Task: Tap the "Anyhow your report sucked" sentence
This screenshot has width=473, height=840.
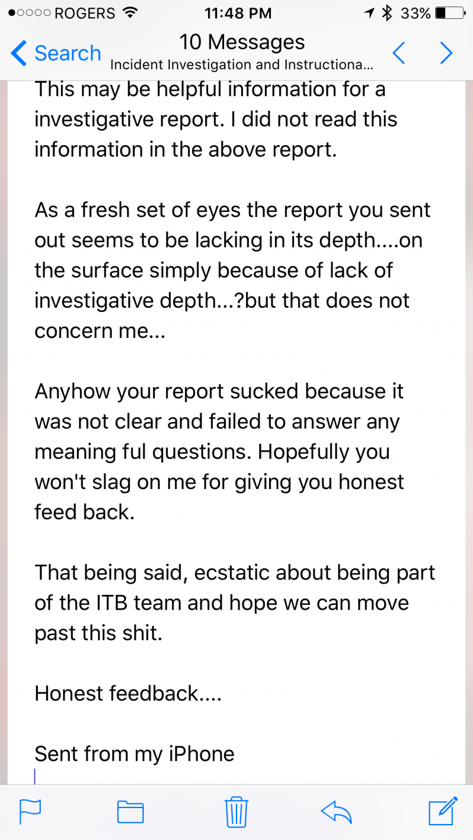Action: (219, 391)
